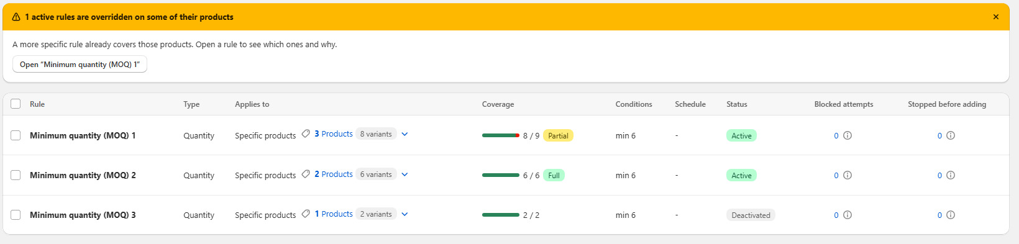Image resolution: width=1019 pixels, height=244 pixels.
Task: Click the tag icon in MOQ 2 row
Action: (x=306, y=174)
